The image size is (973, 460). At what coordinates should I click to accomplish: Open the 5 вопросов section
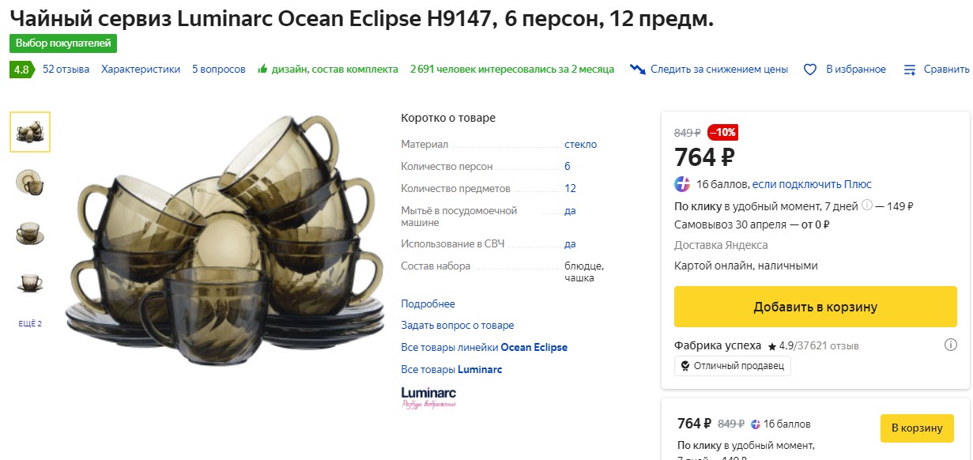point(218,69)
